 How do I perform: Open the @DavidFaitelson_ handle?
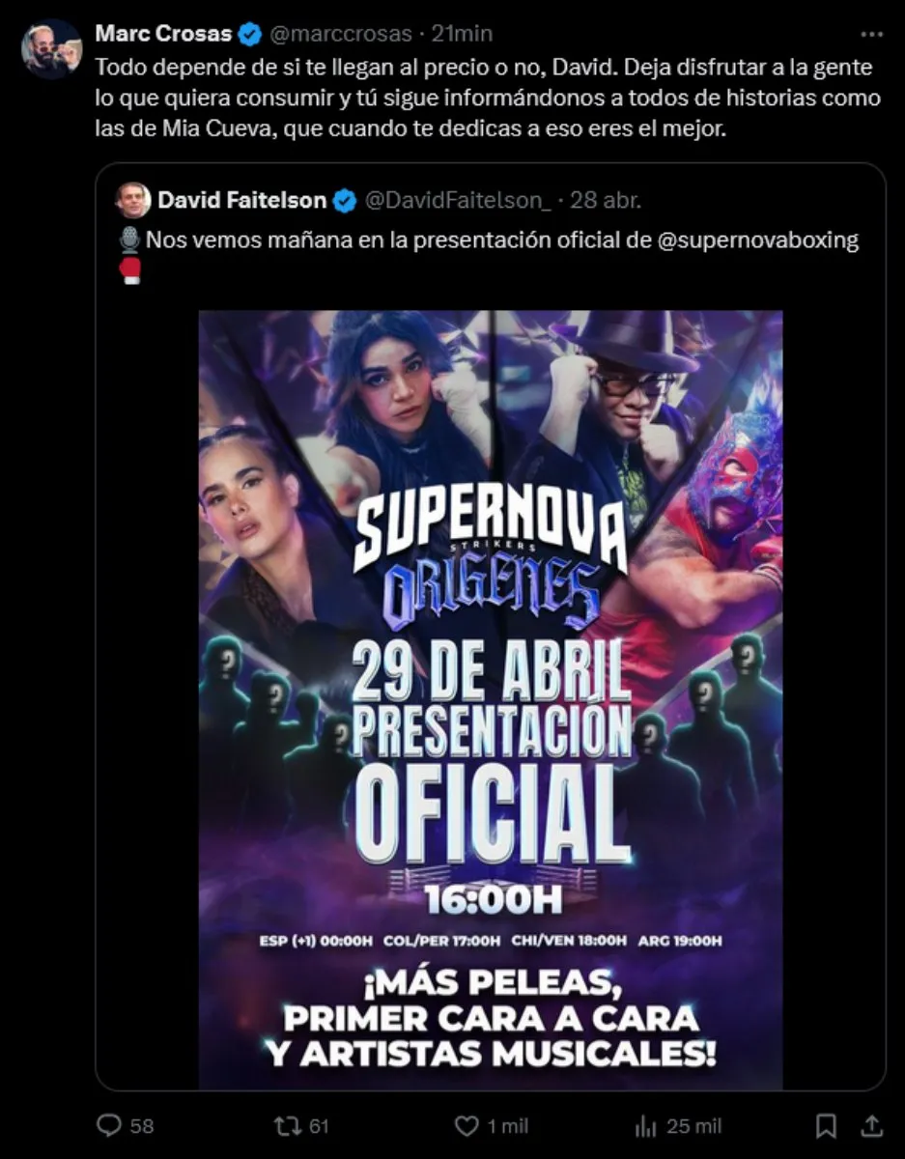coord(456,200)
